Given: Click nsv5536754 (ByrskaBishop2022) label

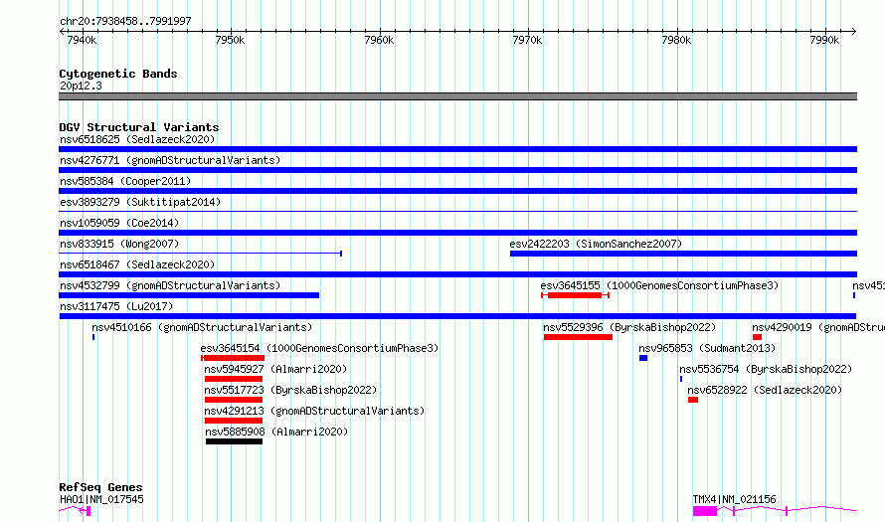Looking at the screenshot, I should (766, 369).
